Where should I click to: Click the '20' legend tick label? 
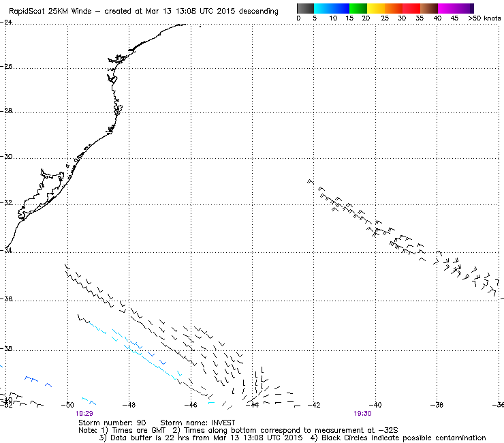click(366, 18)
